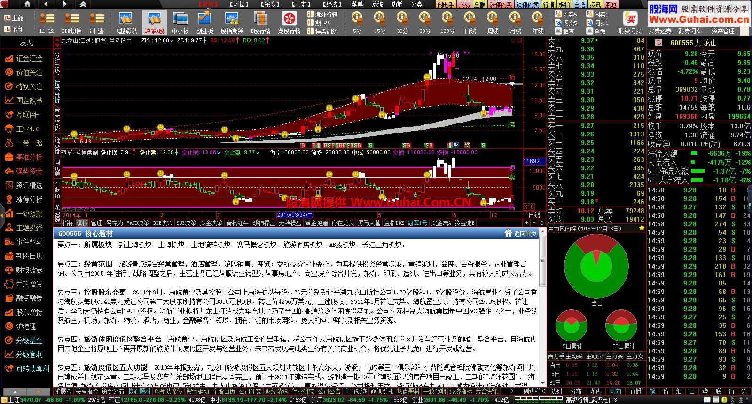
Task: Open the L1|L2 toolbar icon
Action: click(47, 23)
